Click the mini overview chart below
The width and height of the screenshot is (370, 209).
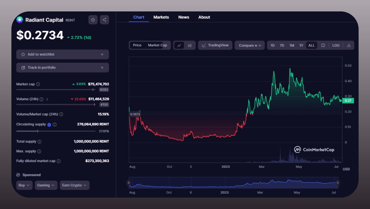233,183
